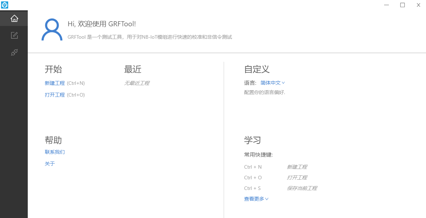The height and width of the screenshot is (218, 426).
Task: Open a project via 打开工程 link
Action: (x=54, y=95)
